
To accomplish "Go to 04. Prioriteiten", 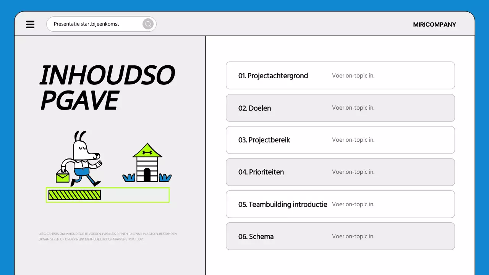I will [261, 172].
